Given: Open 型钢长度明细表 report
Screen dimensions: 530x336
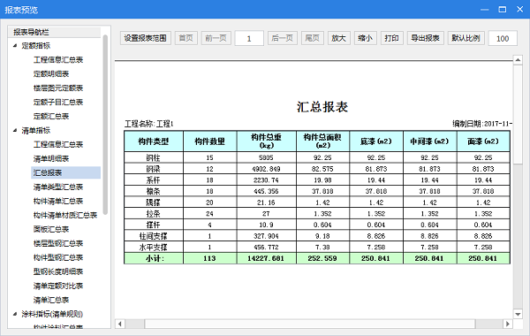Looking at the screenshot, I should tap(58, 271).
